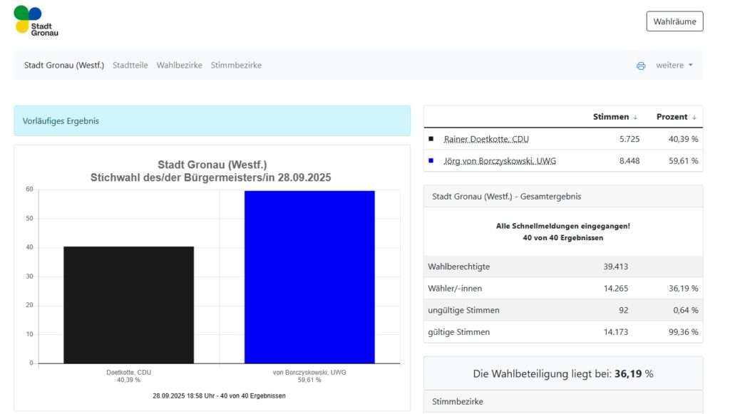
Task: Select the Stadtteile tab
Action: [x=130, y=66]
